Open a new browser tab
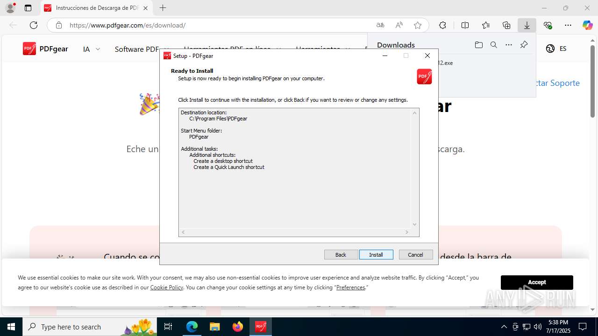The image size is (598, 336). tap(163, 8)
